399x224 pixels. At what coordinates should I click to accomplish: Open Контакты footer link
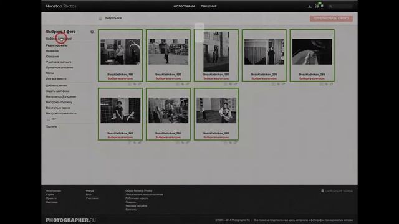point(131,210)
